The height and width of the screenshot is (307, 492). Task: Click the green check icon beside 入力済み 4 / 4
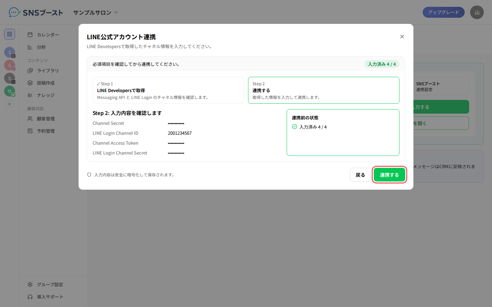[295, 127]
